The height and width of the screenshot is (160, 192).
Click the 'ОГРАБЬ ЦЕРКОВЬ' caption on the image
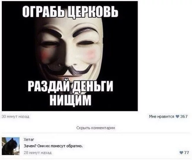pyautogui.click(x=70, y=11)
